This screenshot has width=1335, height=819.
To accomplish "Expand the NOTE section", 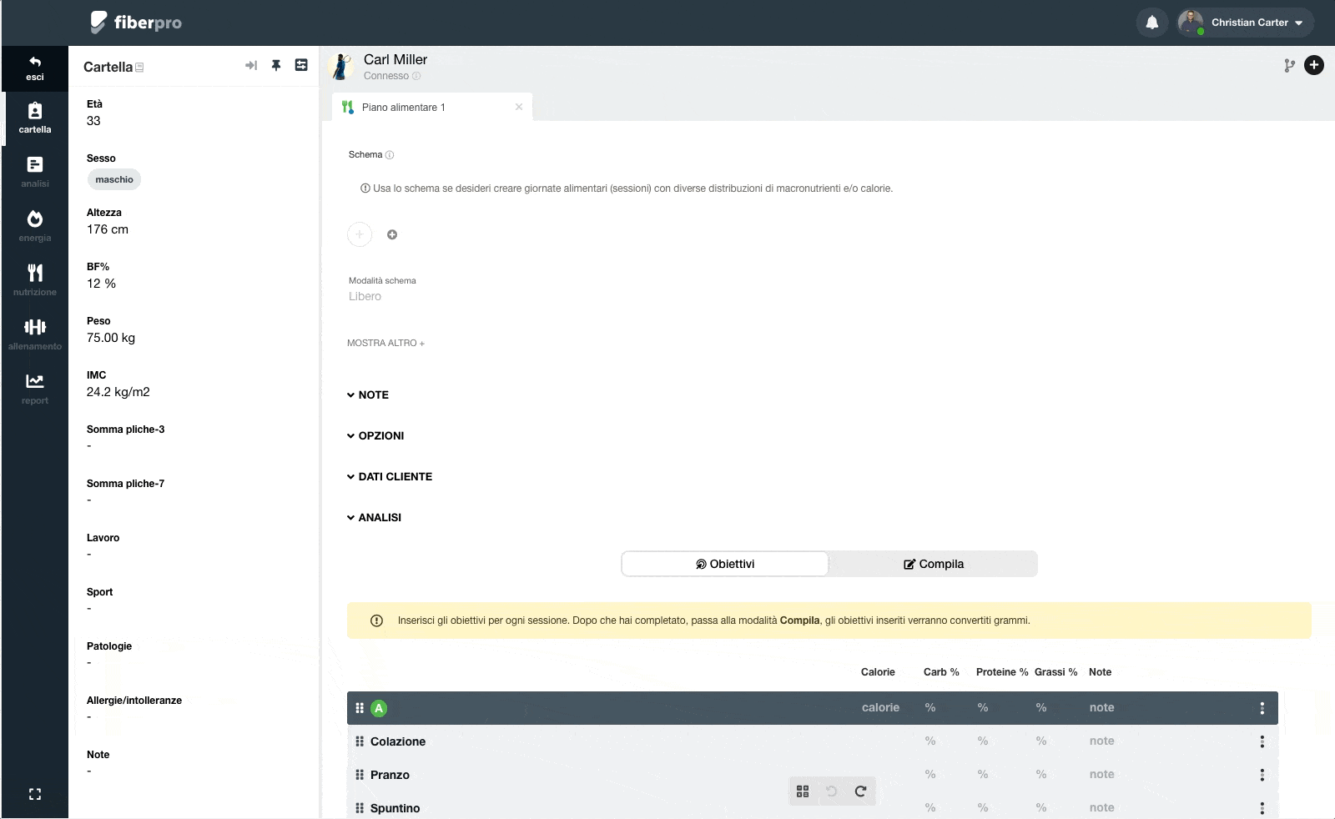I will click(368, 395).
